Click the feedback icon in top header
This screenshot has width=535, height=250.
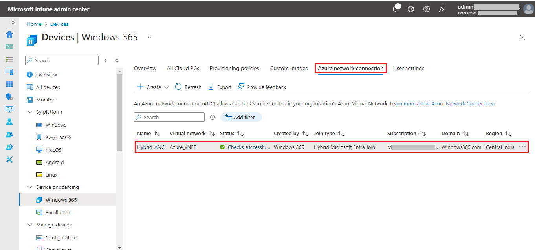[442, 9]
